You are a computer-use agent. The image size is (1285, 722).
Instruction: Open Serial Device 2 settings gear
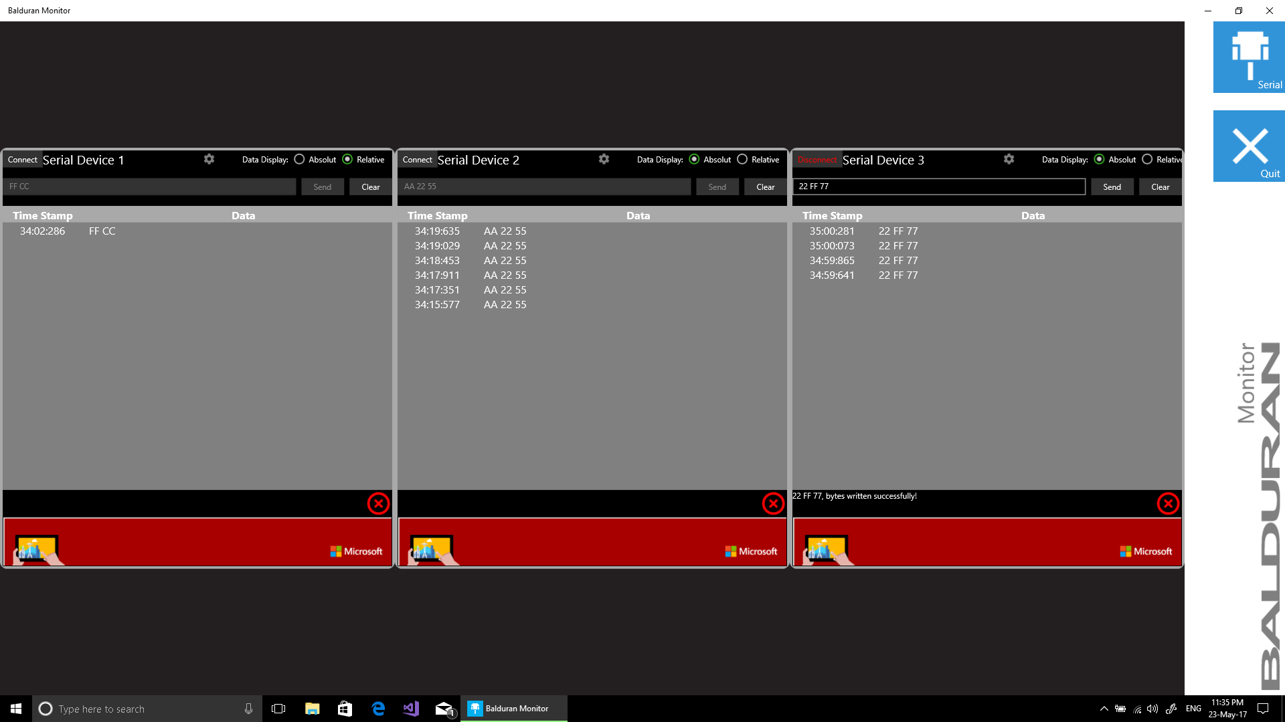pos(604,159)
